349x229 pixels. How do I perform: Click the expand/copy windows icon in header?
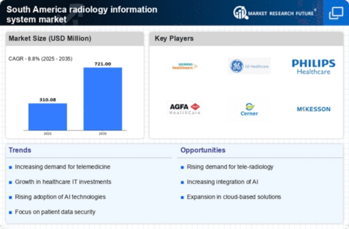336,13
